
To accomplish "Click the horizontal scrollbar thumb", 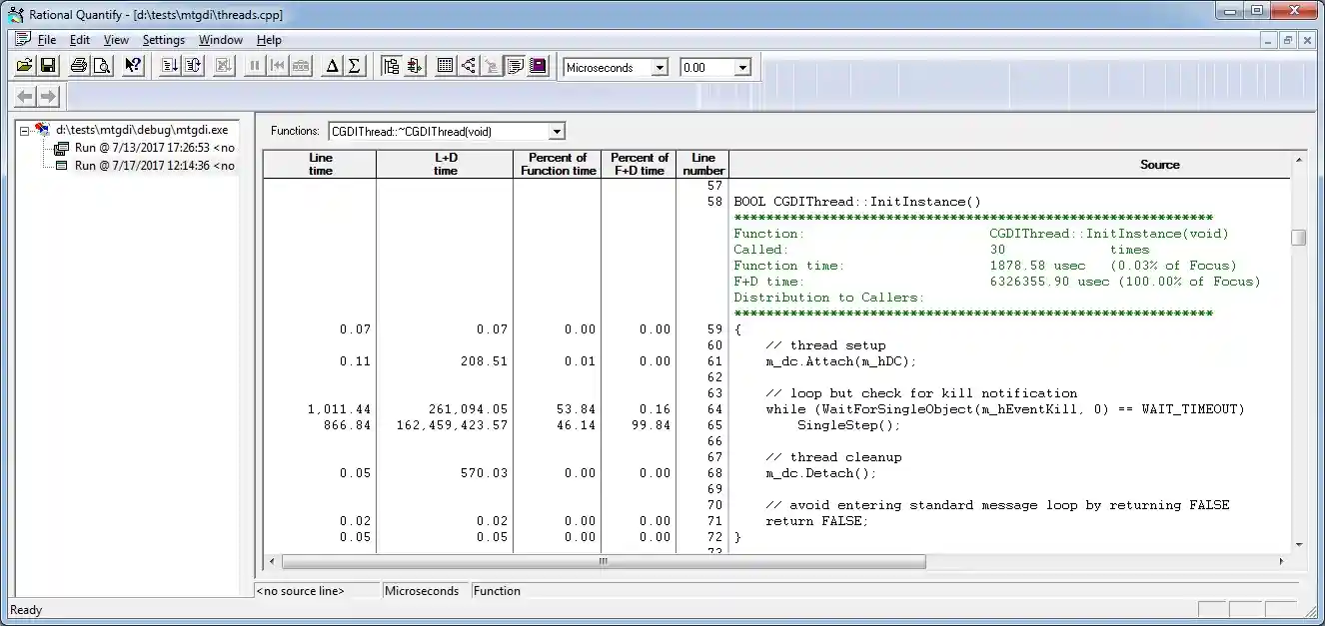I will click(x=604, y=562).
